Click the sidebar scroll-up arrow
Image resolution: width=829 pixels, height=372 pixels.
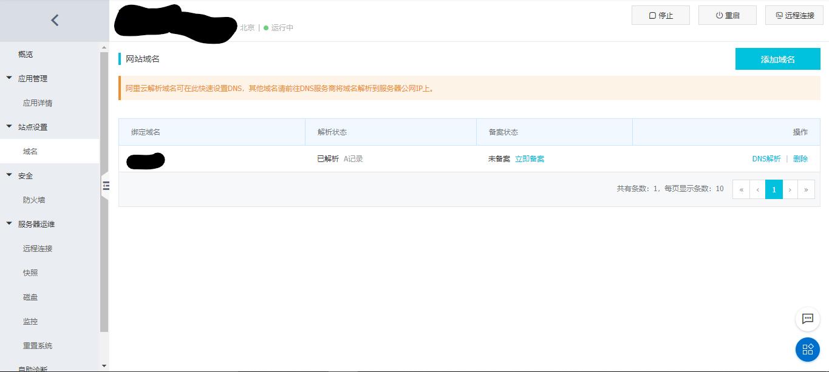click(x=103, y=46)
